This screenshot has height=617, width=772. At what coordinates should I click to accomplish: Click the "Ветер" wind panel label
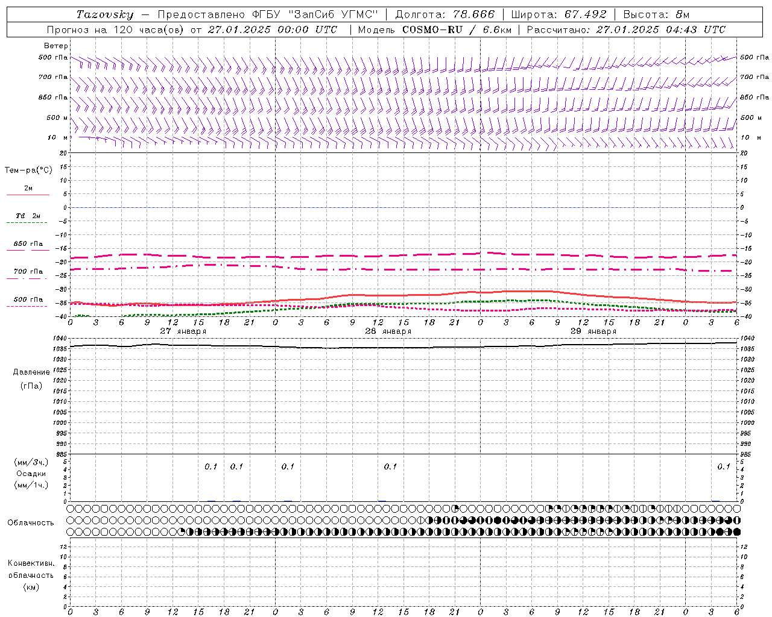click(x=56, y=46)
